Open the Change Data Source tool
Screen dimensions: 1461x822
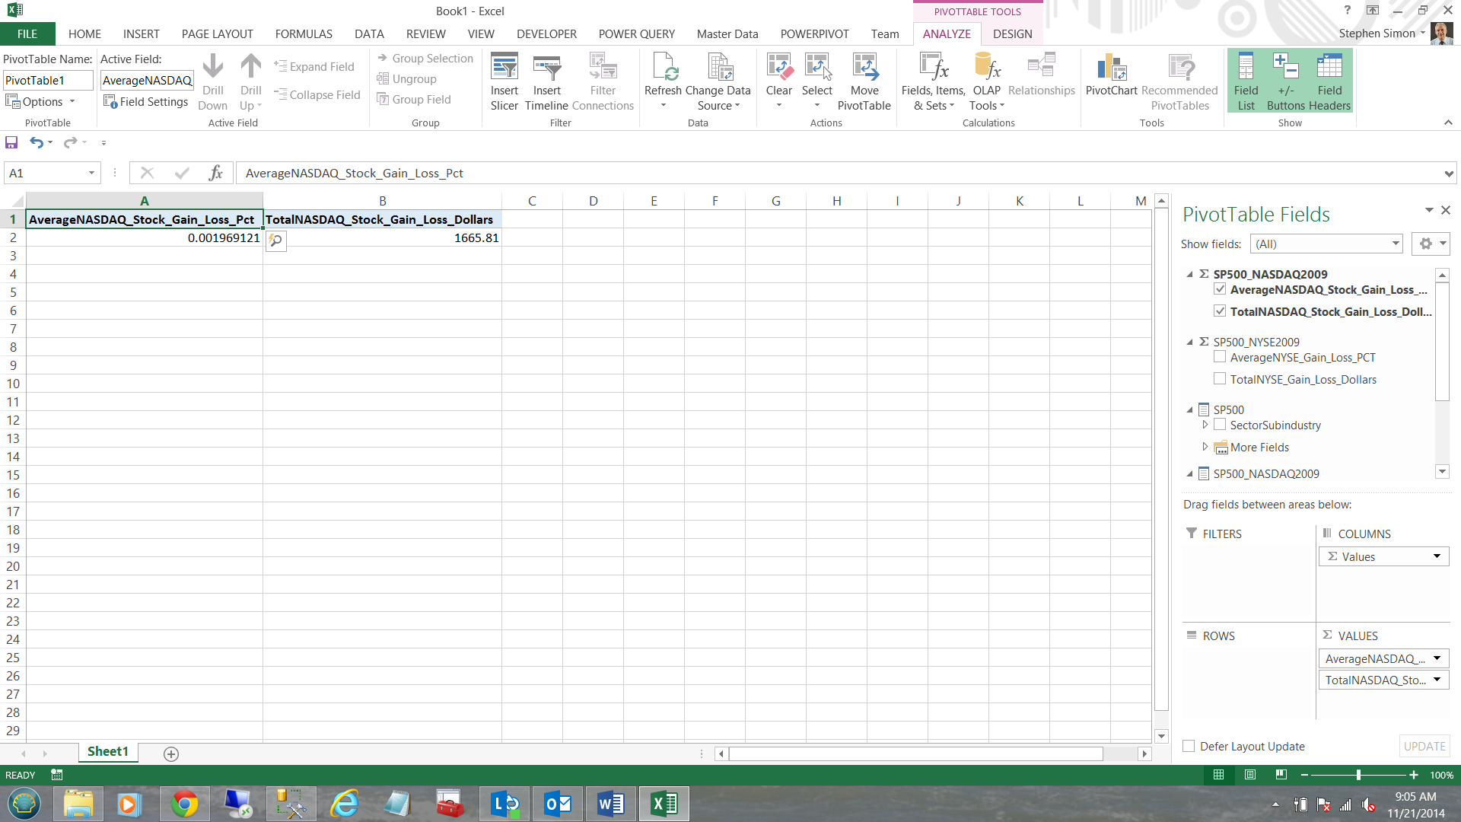pos(718,81)
